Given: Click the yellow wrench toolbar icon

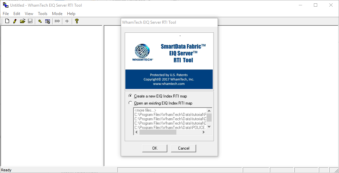Looking at the screenshot, I should pyautogui.click(x=40, y=21).
